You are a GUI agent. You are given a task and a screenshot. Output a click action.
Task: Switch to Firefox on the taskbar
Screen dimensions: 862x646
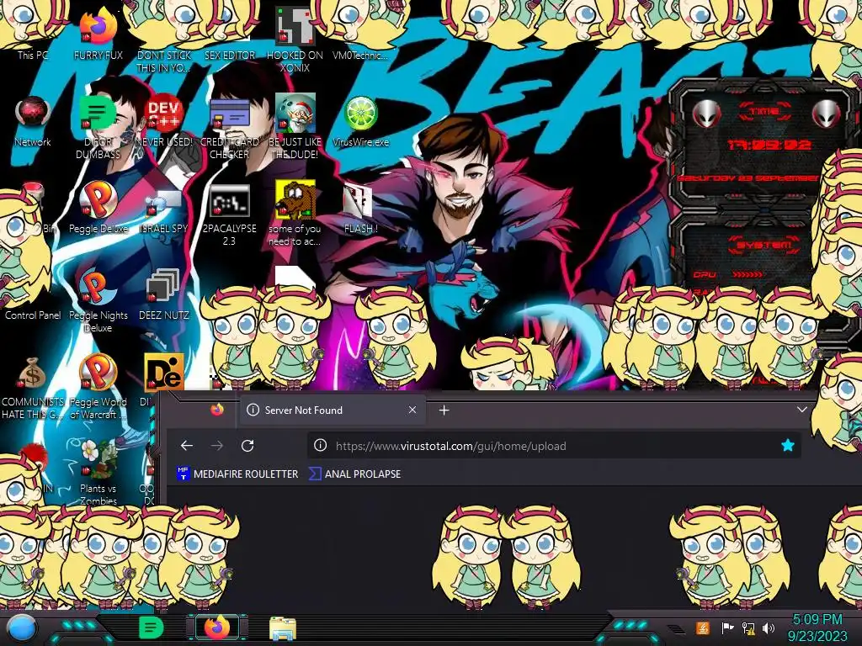[x=217, y=627]
